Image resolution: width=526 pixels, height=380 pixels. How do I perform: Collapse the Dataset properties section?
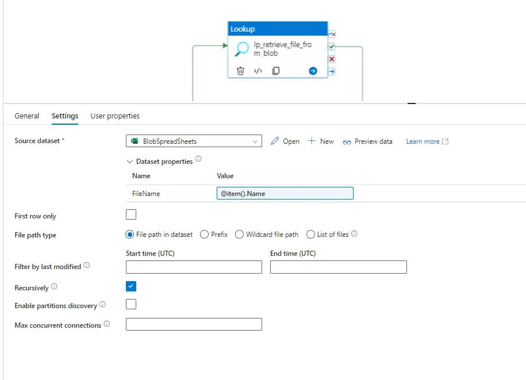130,162
